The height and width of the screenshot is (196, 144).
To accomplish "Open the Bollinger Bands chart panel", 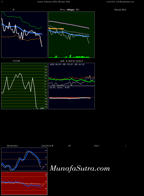I will point(24,35).
